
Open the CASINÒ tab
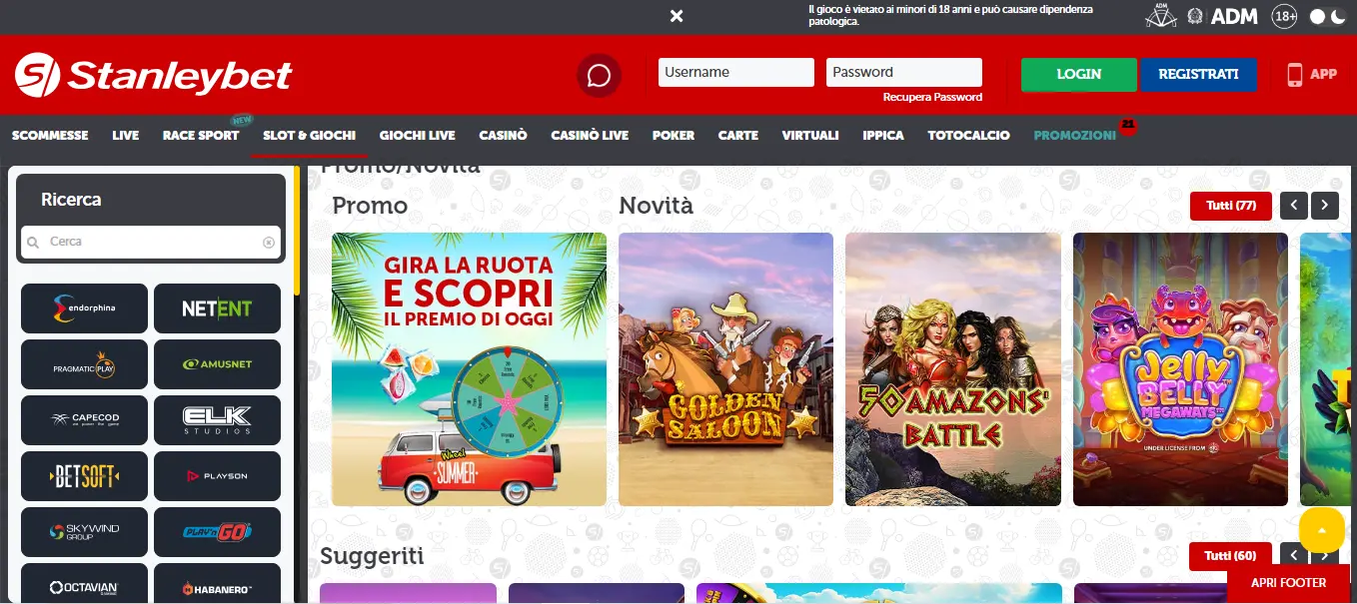[x=503, y=135]
